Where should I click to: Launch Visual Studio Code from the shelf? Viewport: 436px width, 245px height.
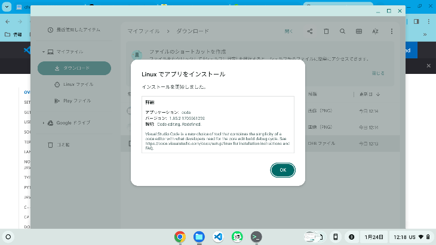pyautogui.click(x=218, y=237)
